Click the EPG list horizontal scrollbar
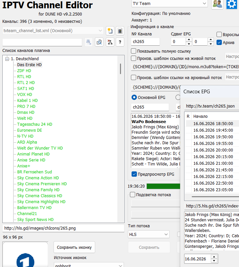The width and height of the screenshot is (239, 267). click(x=215, y=197)
